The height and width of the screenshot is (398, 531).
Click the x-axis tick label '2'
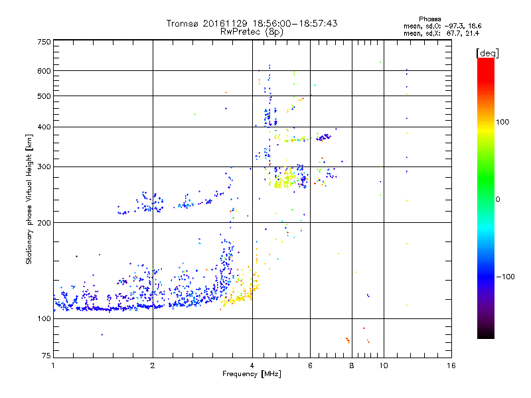153,365
